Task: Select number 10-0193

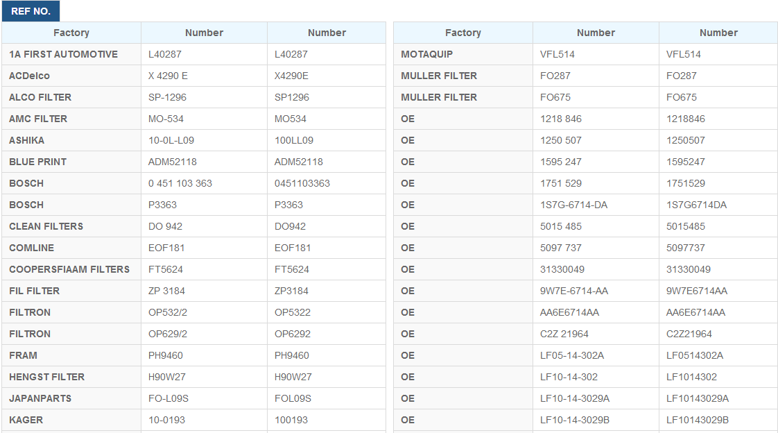Action: click(x=166, y=420)
